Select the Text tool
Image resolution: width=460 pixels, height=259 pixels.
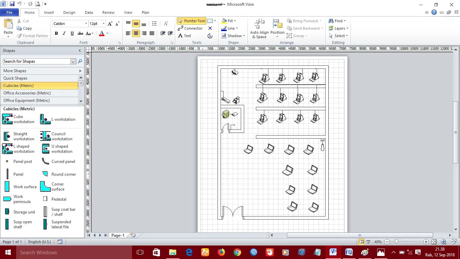pos(185,36)
